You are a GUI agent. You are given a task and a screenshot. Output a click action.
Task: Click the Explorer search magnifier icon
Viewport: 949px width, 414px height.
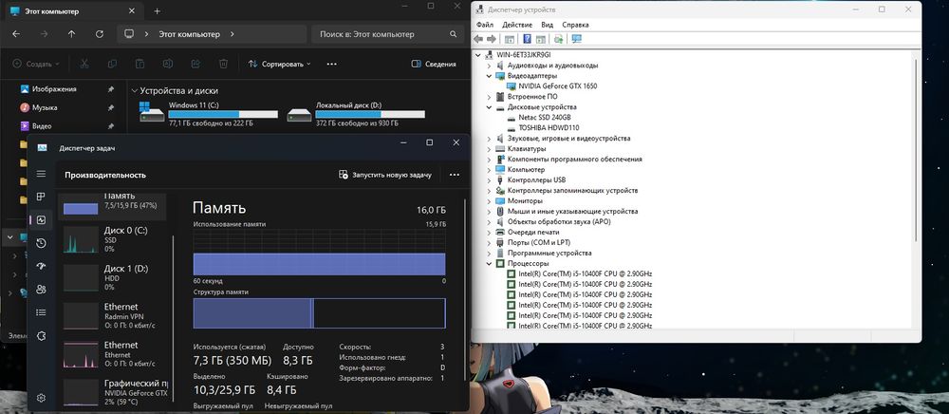(x=454, y=34)
